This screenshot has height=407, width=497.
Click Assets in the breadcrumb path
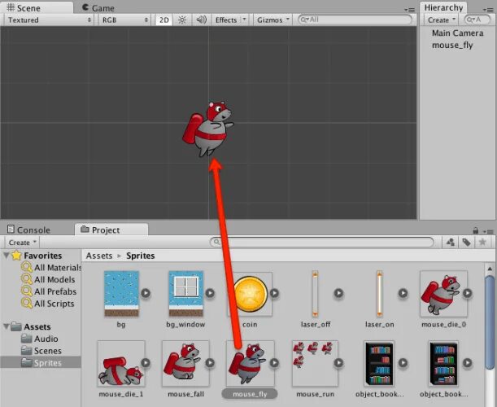click(99, 256)
